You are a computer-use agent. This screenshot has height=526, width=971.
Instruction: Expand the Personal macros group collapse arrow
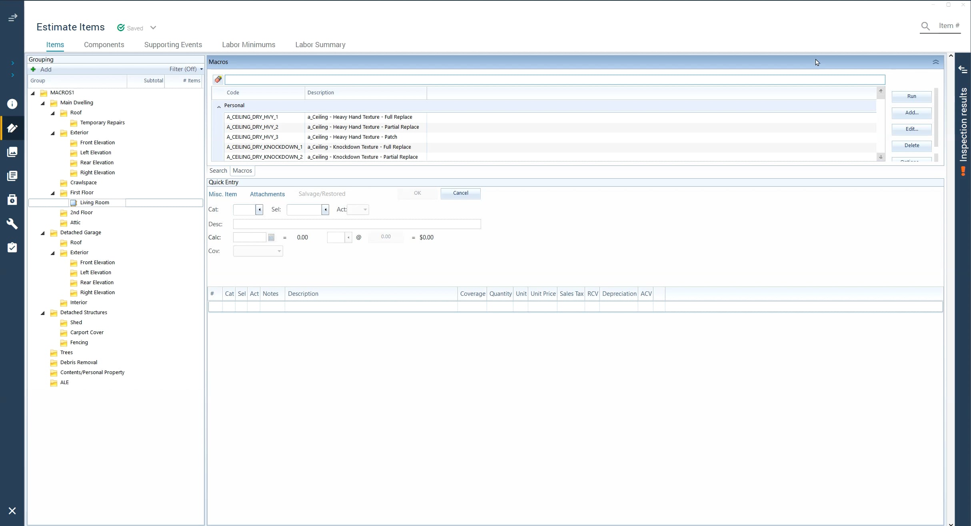[218, 106]
